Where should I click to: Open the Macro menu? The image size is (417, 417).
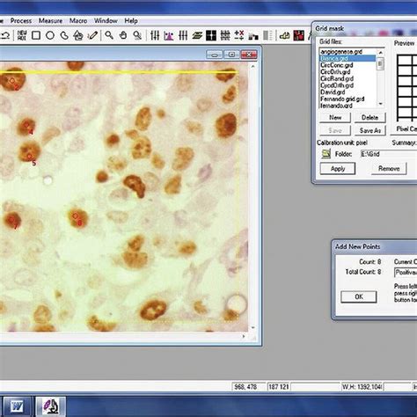click(78, 21)
